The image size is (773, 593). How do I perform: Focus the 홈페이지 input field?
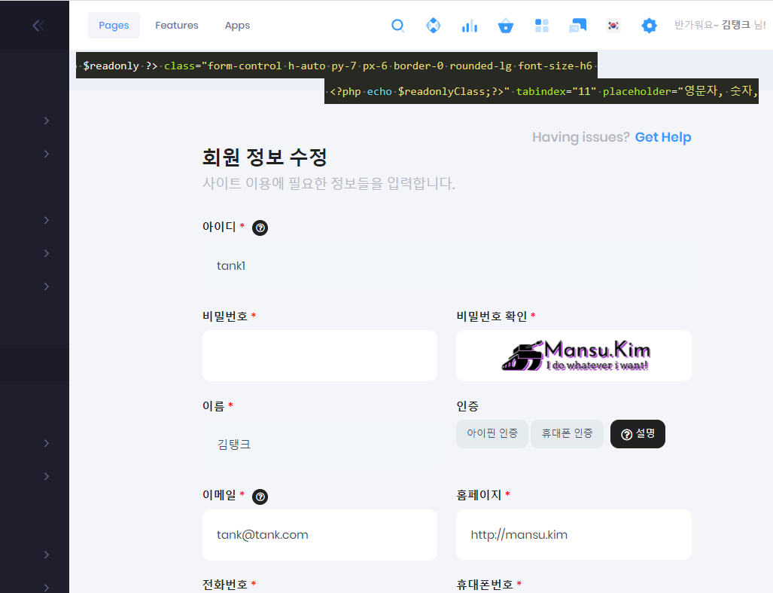(x=573, y=535)
